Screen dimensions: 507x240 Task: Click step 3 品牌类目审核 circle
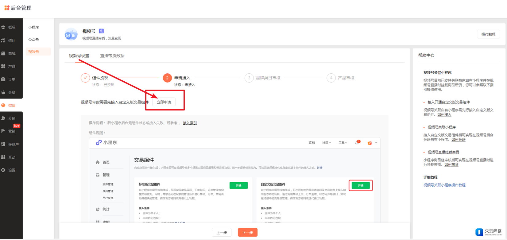click(249, 78)
